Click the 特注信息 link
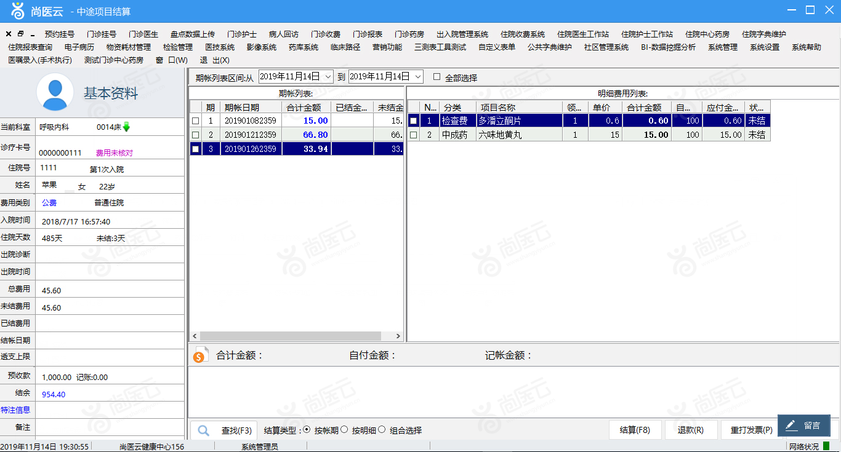 [15, 410]
